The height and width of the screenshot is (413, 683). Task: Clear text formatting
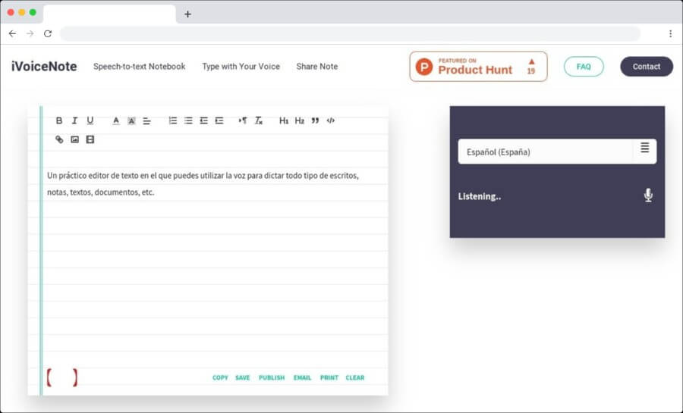tap(259, 120)
